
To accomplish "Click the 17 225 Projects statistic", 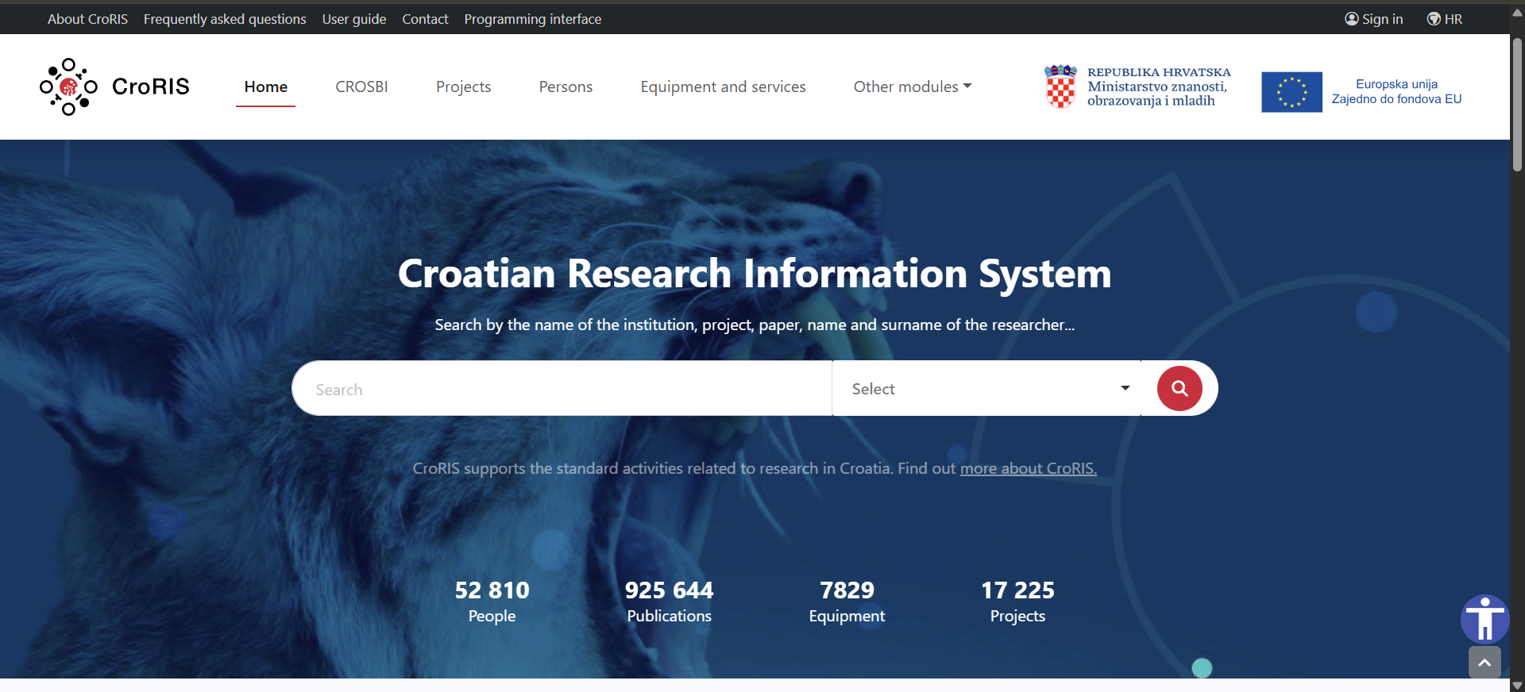I will pos(1017,602).
